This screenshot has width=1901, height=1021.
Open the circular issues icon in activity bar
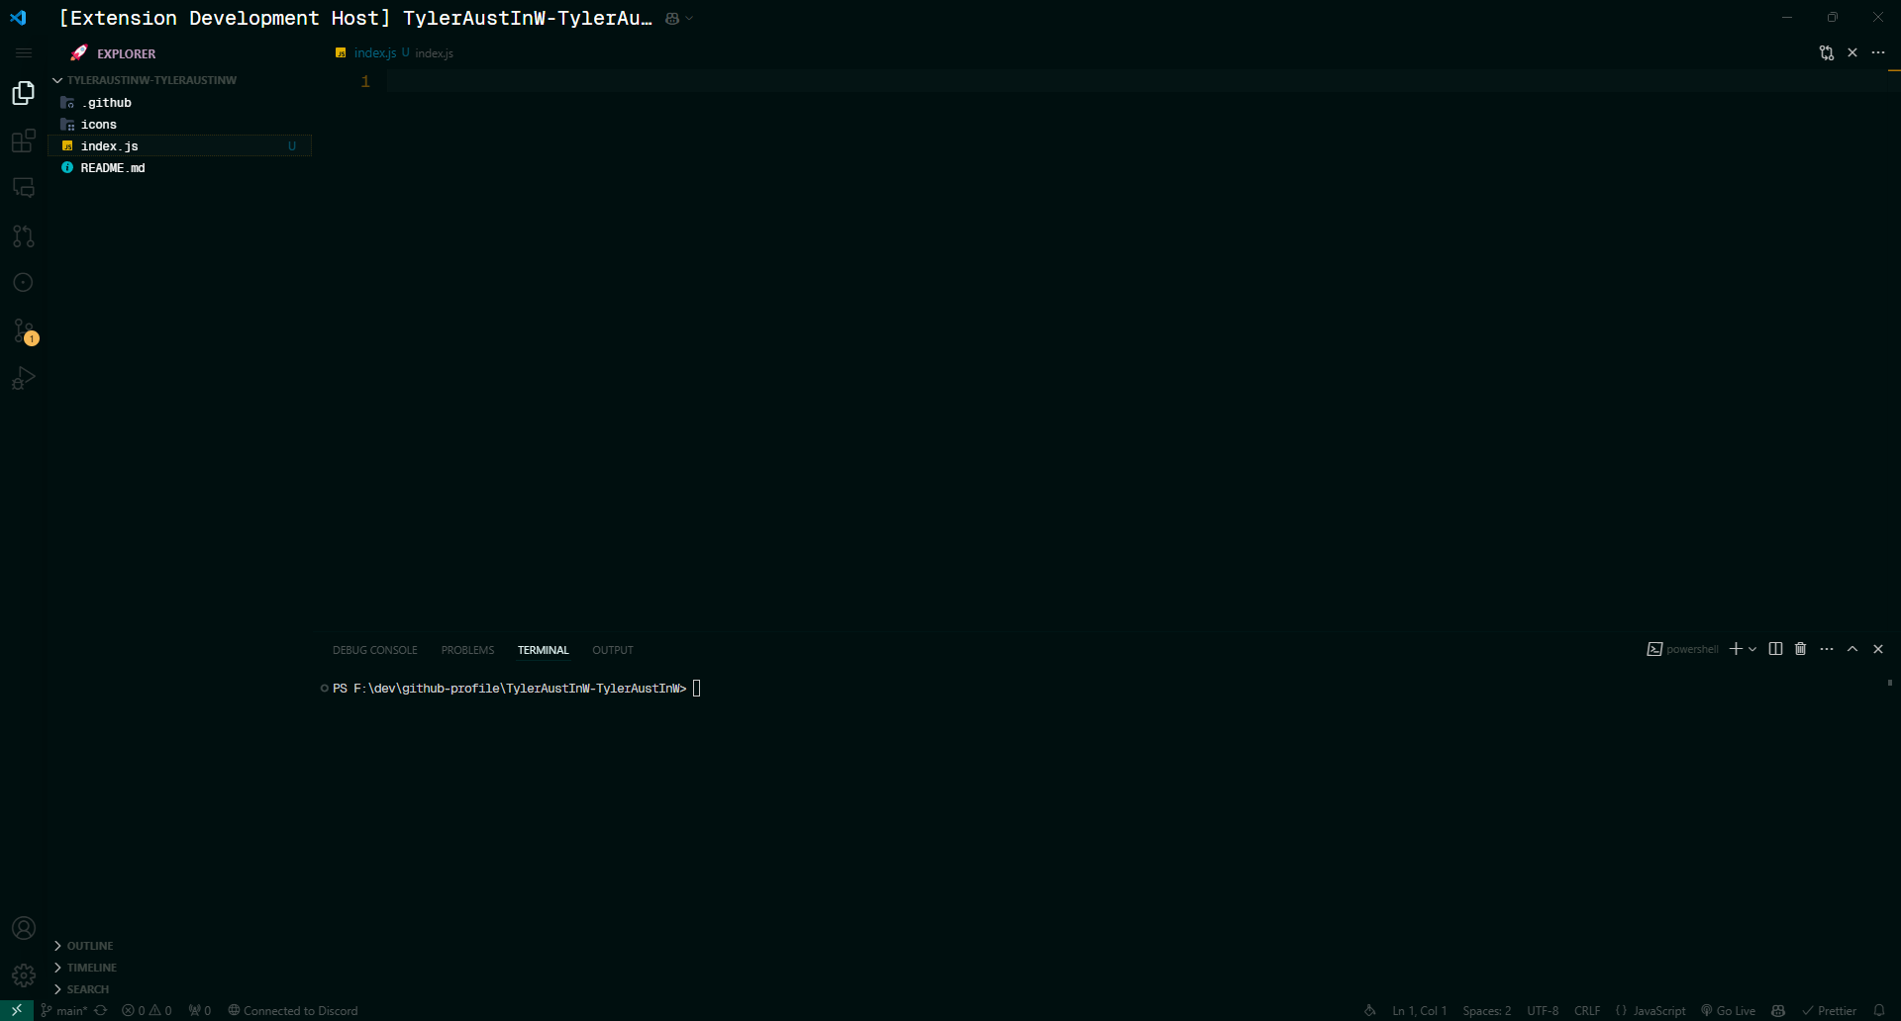point(24,283)
